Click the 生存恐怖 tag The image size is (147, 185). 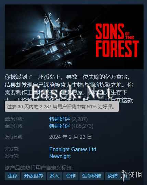click(x=92, y=176)
